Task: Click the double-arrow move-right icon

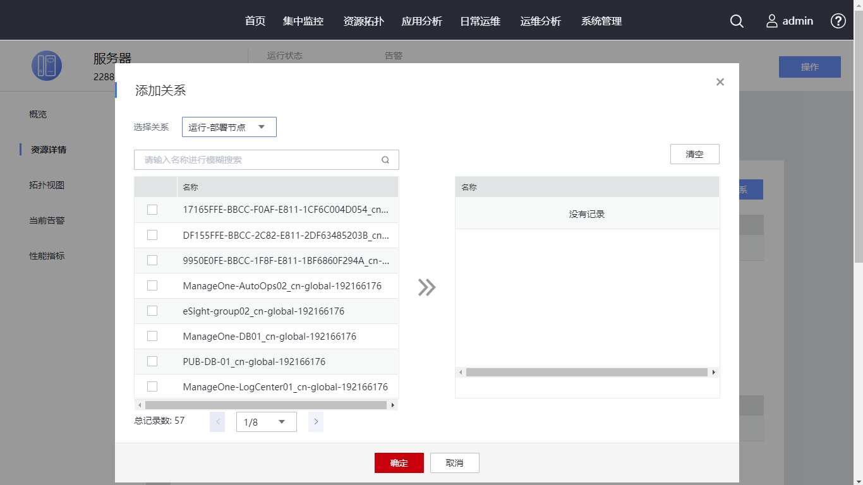Action: 426,287
